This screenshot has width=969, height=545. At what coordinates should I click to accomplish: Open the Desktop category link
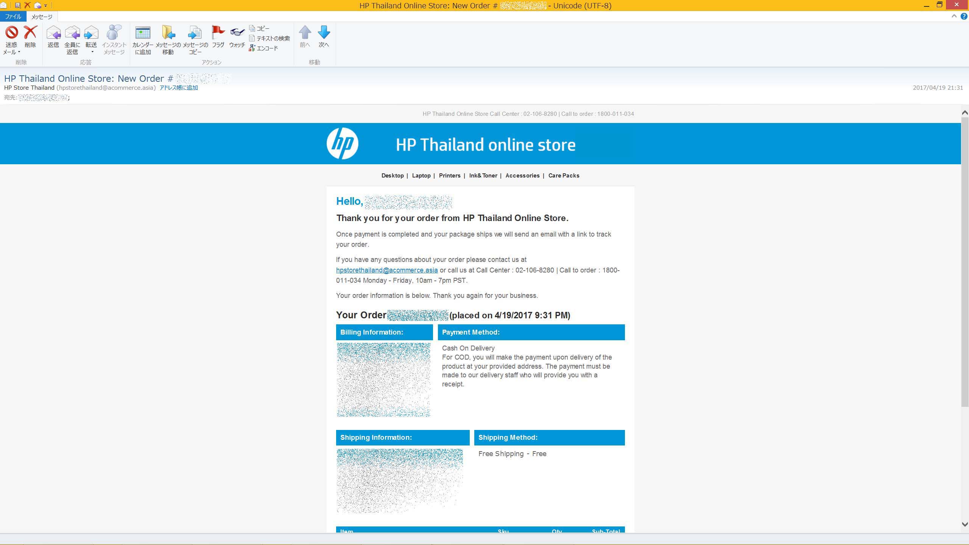click(x=393, y=176)
